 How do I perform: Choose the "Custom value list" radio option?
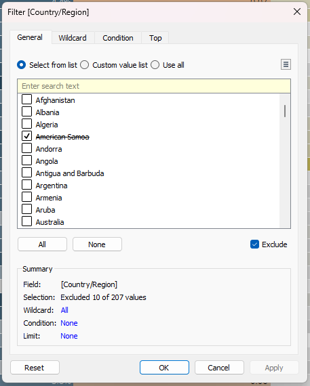click(84, 65)
